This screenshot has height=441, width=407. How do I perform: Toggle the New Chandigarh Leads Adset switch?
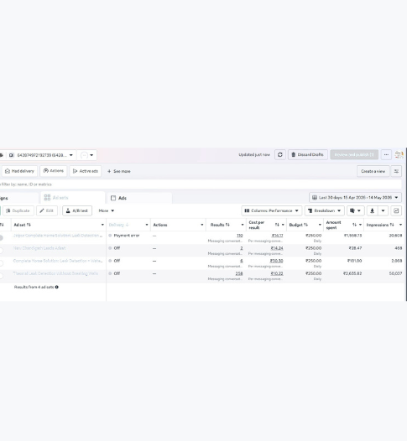click(x=1, y=251)
